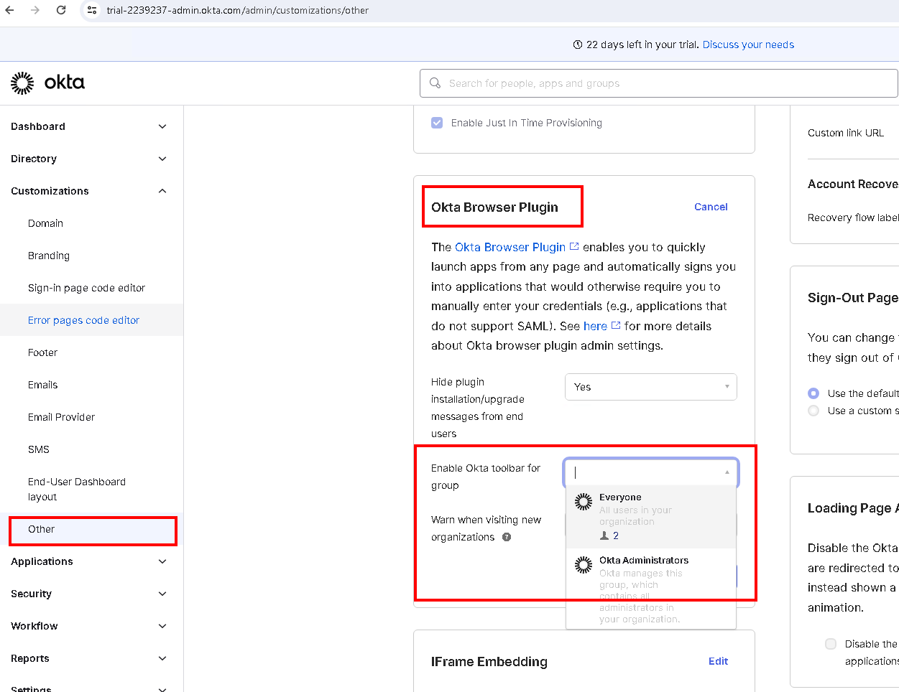Select 'Use the default' sign-out radio button
This screenshot has height=692, width=899.
point(813,393)
